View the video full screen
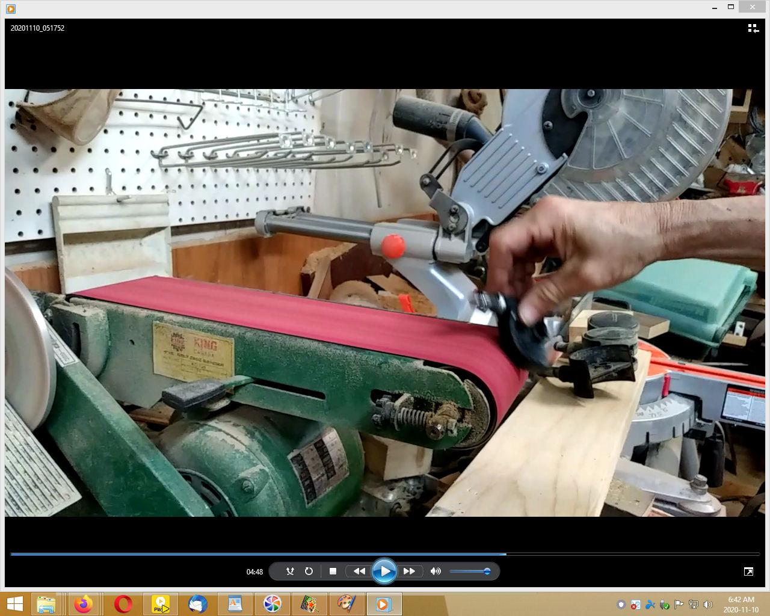This screenshot has width=770, height=616. [748, 571]
